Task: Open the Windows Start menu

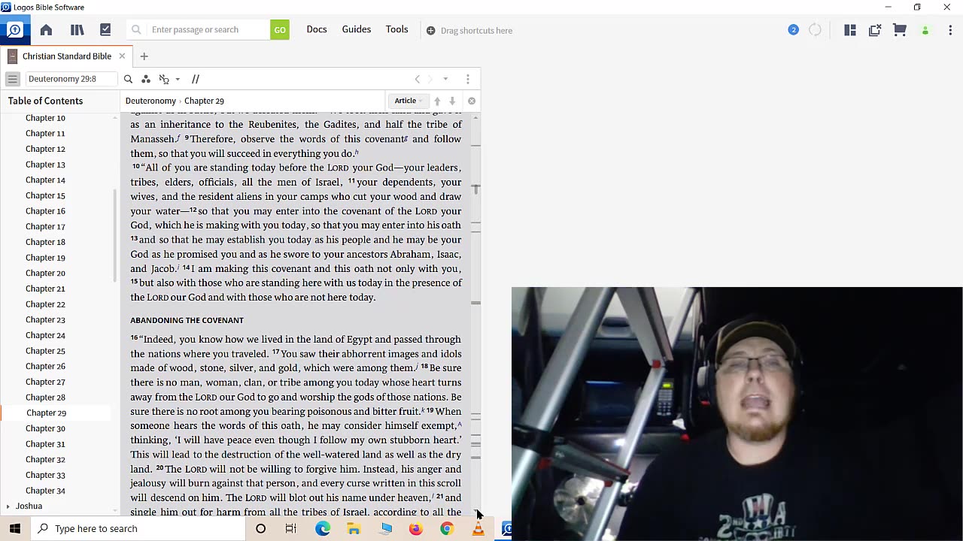Action: [15, 528]
